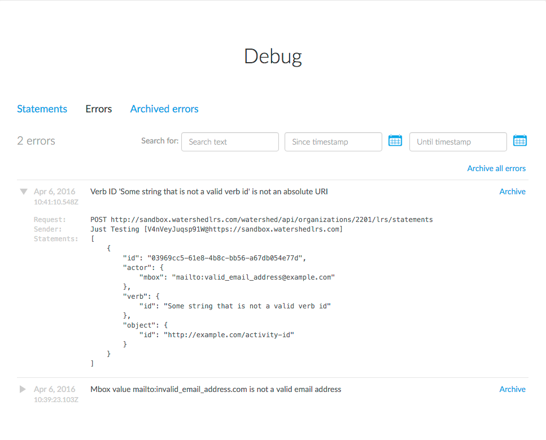Image resolution: width=546 pixels, height=440 pixels.
Task: Click into the Since timestamp field
Action: pyautogui.click(x=333, y=142)
